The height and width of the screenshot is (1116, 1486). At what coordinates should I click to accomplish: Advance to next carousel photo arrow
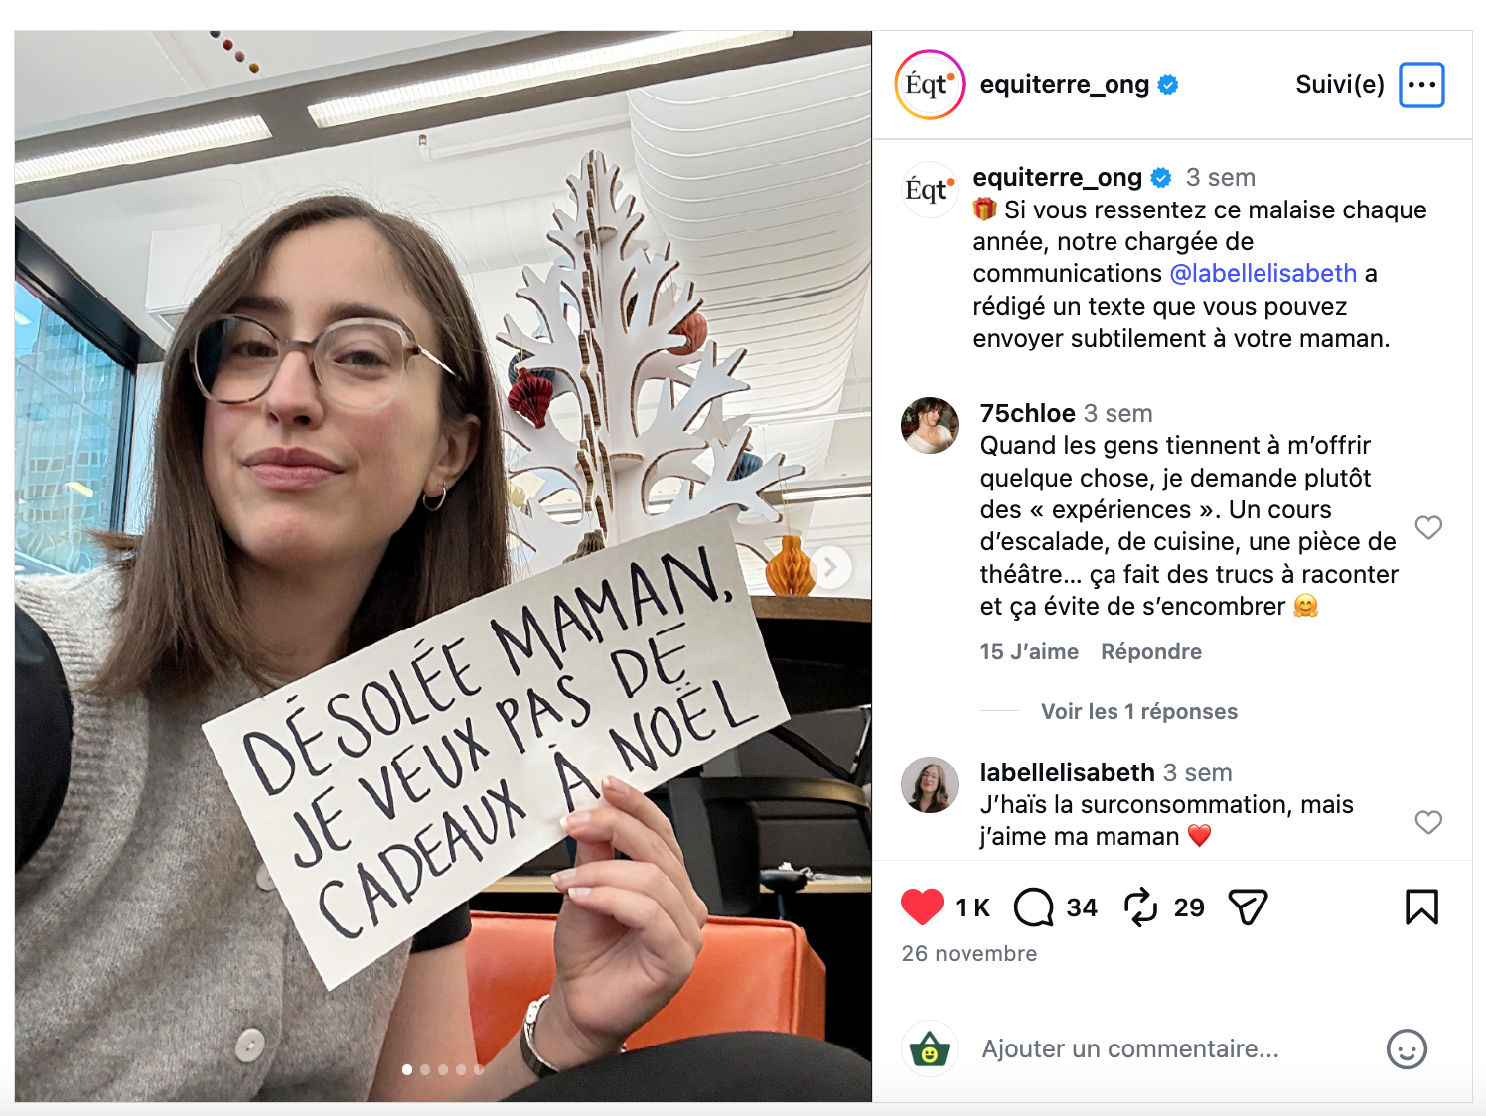831,567
